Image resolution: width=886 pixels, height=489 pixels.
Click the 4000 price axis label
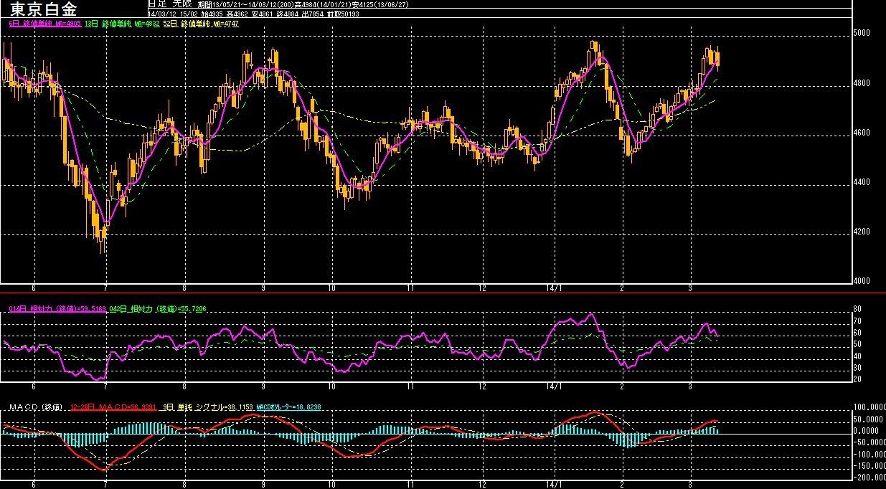[861, 281]
